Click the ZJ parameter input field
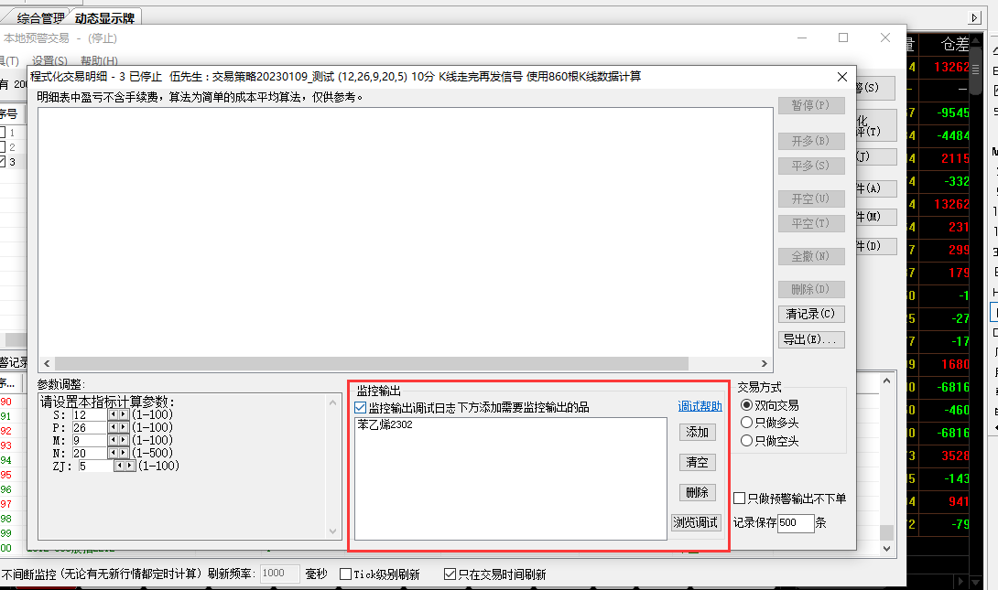Image resolution: width=998 pixels, height=590 pixels. (95, 466)
